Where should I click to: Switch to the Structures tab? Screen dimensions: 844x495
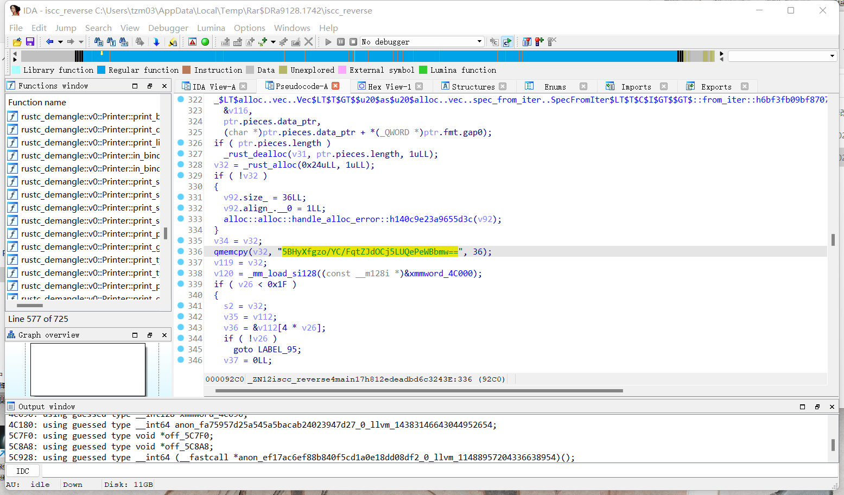pos(473,86)
